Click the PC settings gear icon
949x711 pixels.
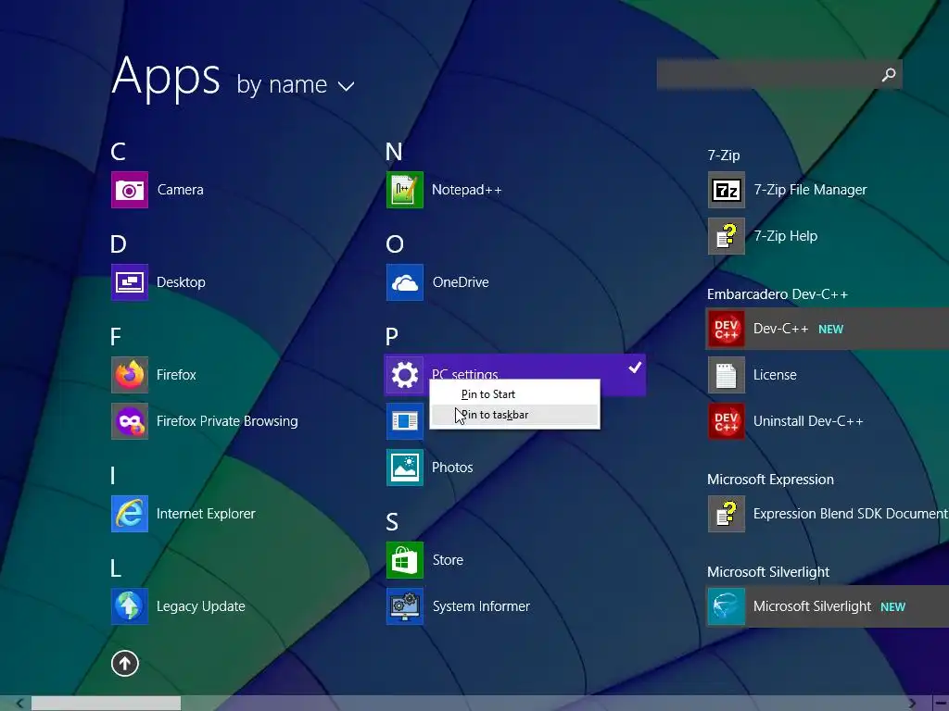click(405, 375)
